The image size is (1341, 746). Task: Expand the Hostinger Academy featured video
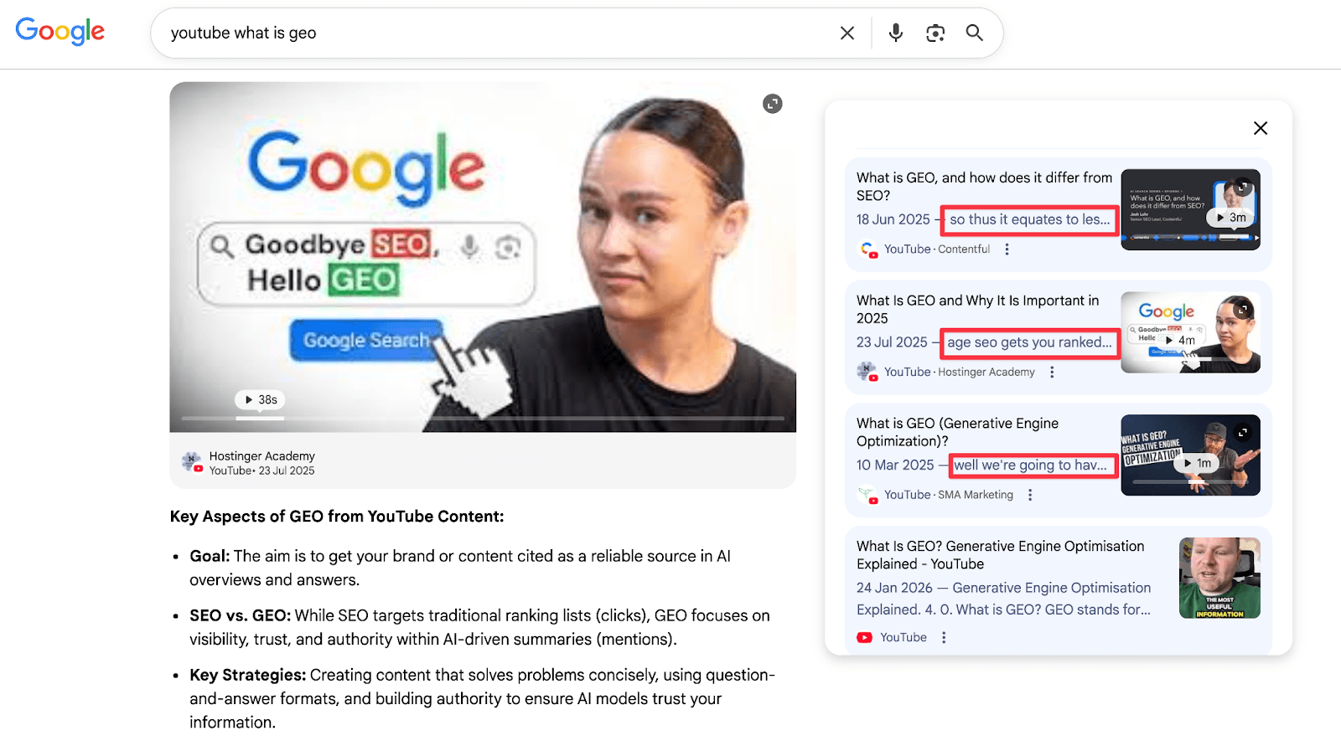click(773, 103)
